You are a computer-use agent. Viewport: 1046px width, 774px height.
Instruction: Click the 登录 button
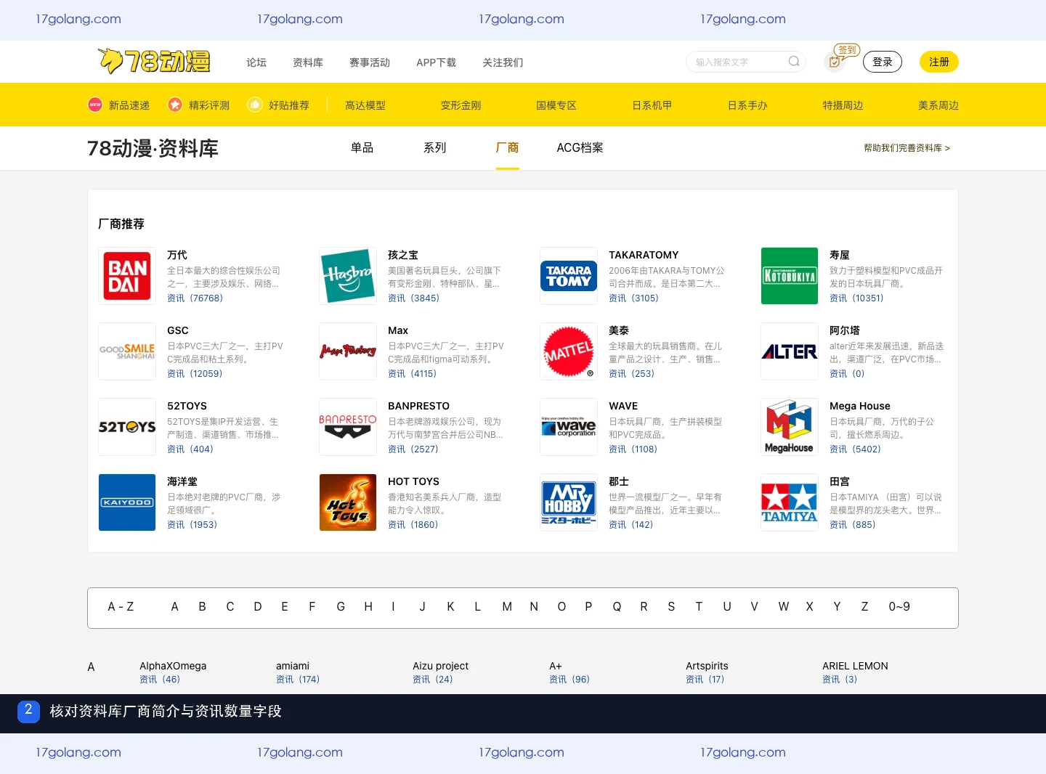[883, 62]
